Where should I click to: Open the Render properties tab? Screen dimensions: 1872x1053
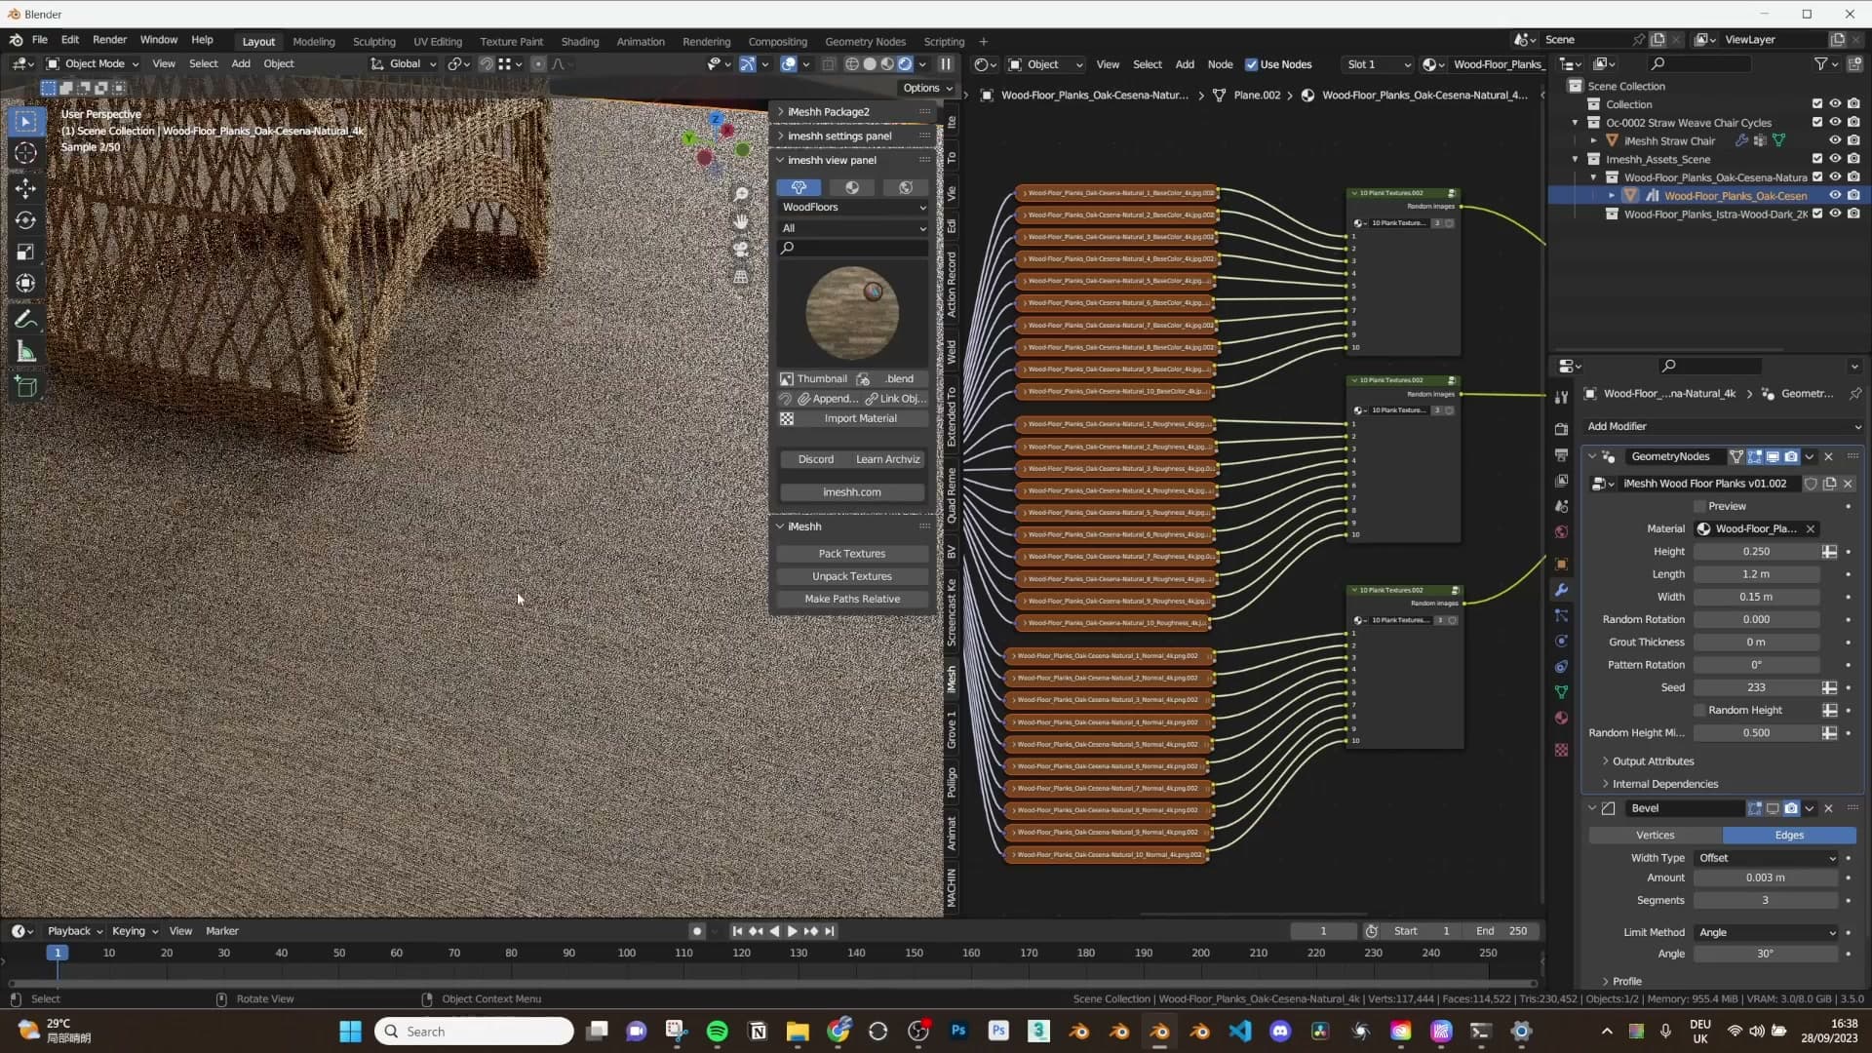point(1561,429)
